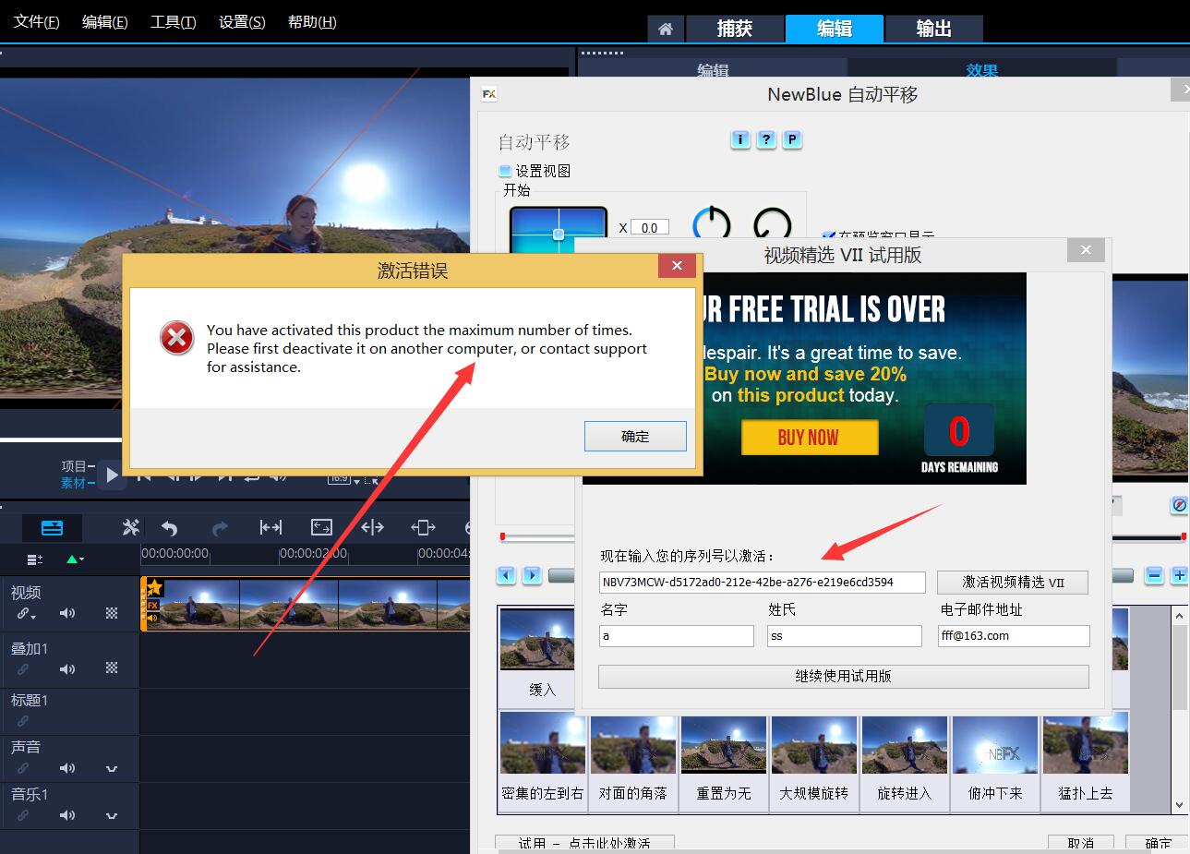Viewport: 1190px width, 854px height.
Task: Click the home icon tab
Action: [665, 29]
